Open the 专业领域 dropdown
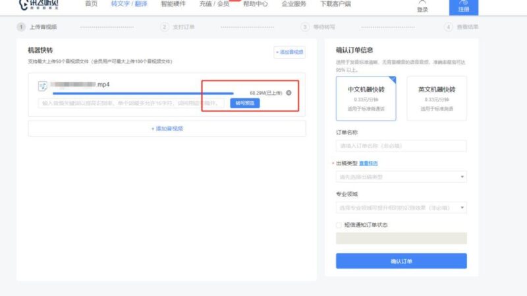Screen dimensions: 527x296 tap(401, 208)
